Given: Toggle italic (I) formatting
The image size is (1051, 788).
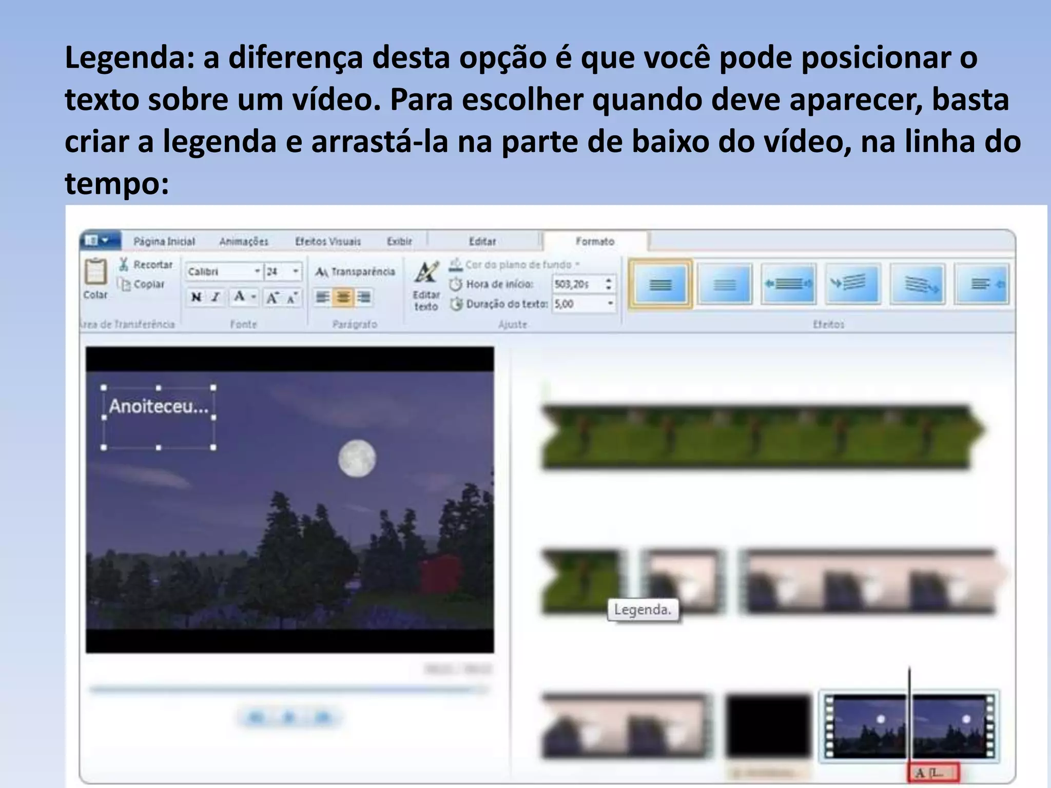Looking at the screenshot, I should (x=216, y=297).
